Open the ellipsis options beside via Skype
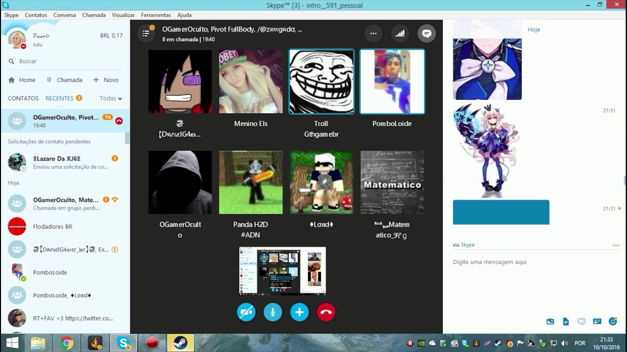Image resolution: width=627 pixels, height=352 pixels. pos(616,245)
